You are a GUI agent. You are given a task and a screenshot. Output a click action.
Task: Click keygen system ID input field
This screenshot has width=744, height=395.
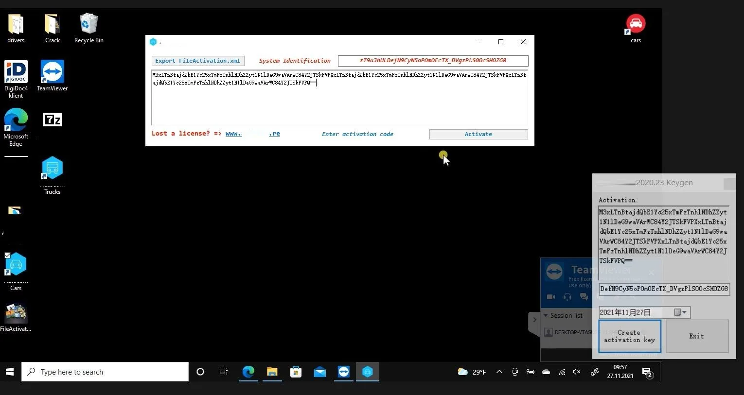[664, 289]
